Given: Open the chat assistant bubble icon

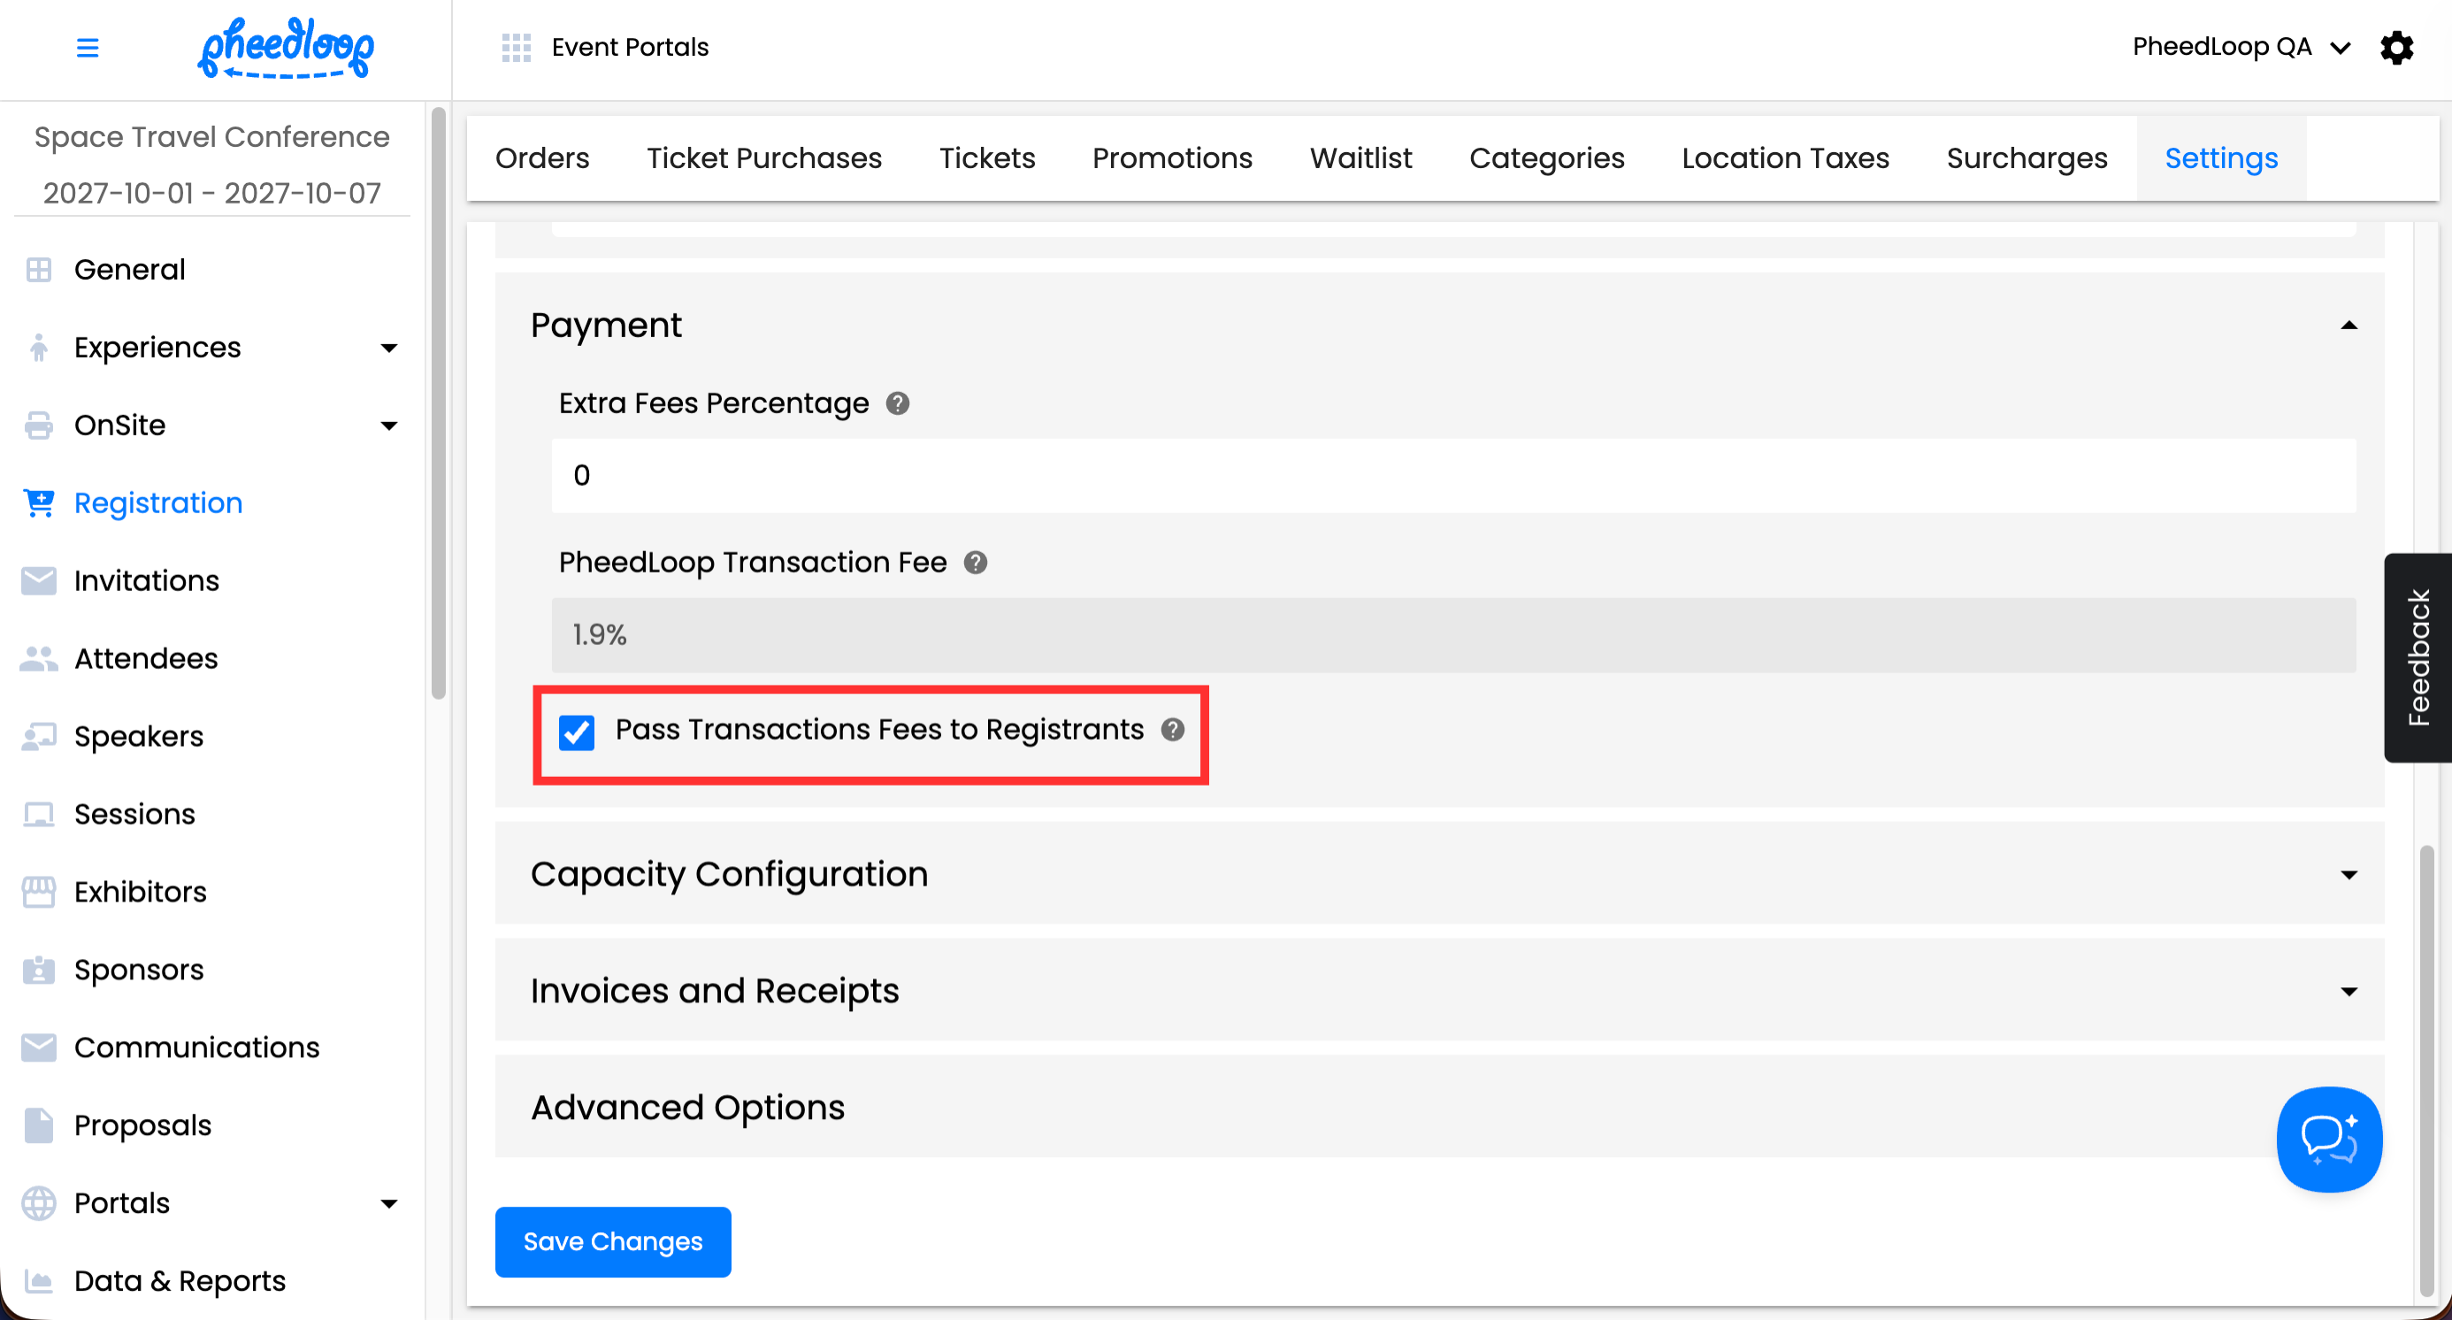Looking at the screenshot, I should (x=2328, y=1139).
